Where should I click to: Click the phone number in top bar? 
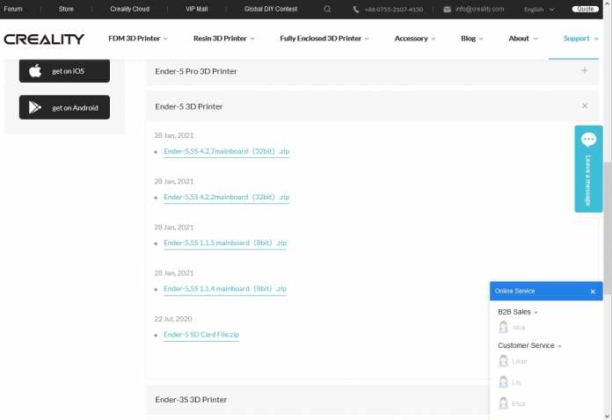pos(394,10)
